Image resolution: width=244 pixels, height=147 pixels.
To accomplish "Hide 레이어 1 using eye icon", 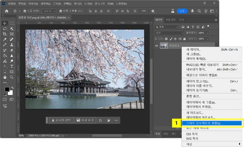I will tap(156, 46).
